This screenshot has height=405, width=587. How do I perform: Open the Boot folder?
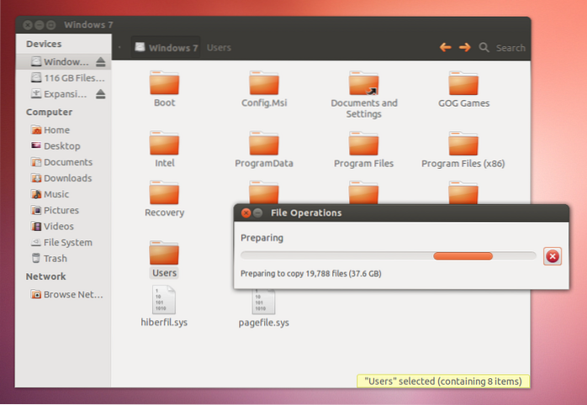click(164, 87)
